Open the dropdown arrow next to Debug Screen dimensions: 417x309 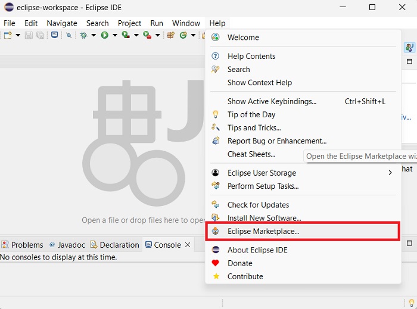[94, 35]
